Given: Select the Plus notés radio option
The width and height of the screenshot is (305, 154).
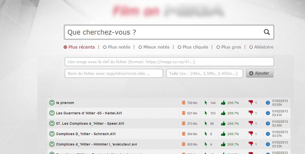Looking at the screenshot, I should 105,47.
